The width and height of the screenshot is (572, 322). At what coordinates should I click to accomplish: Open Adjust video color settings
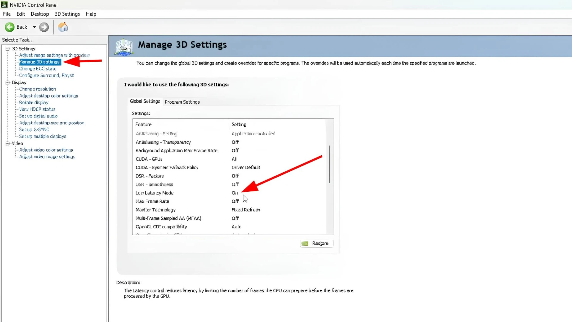46,150
